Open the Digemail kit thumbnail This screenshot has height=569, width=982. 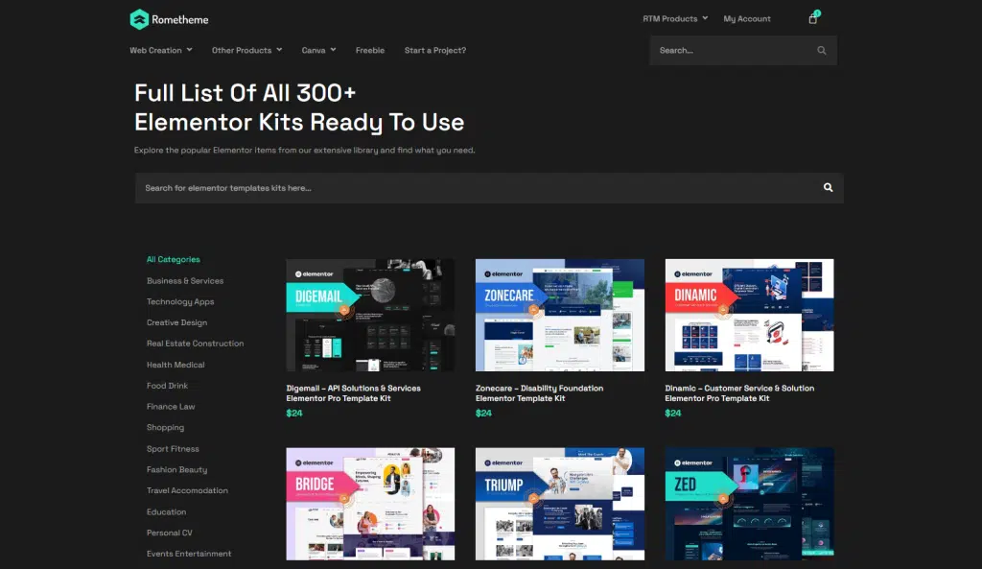click(x=371, y=316)
